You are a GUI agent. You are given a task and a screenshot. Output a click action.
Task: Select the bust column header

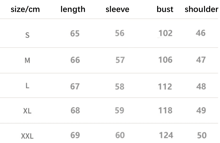(165, 9)
